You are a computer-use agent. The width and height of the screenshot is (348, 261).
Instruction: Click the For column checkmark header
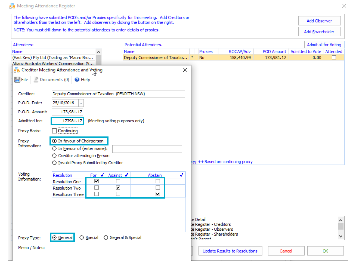(102, 175)
